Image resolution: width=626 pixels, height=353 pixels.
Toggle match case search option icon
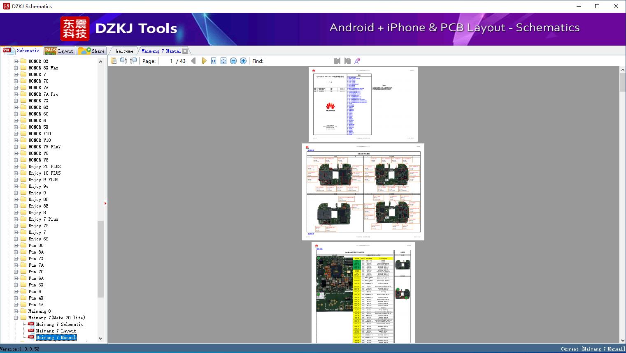point(357,61)
